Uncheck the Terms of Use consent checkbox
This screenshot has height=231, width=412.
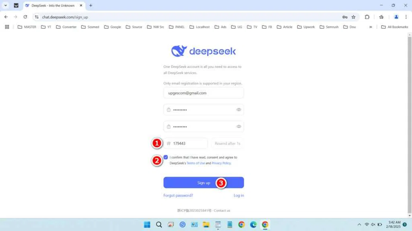pos(166,157)
